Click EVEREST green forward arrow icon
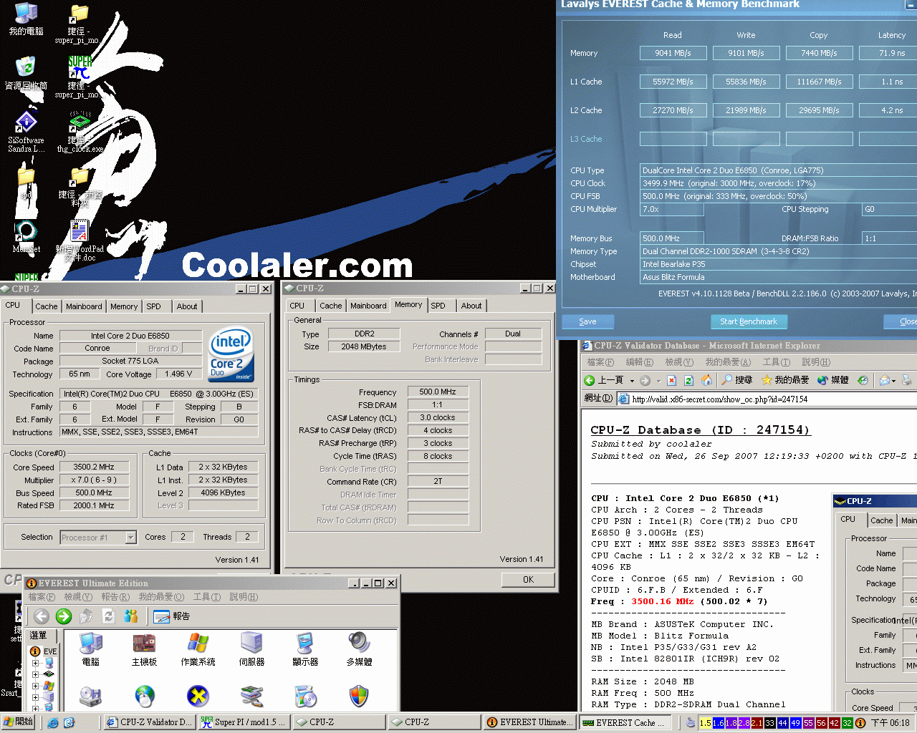Image resolution: width=917 pixels, height=733 pixels. click(64, 616)
